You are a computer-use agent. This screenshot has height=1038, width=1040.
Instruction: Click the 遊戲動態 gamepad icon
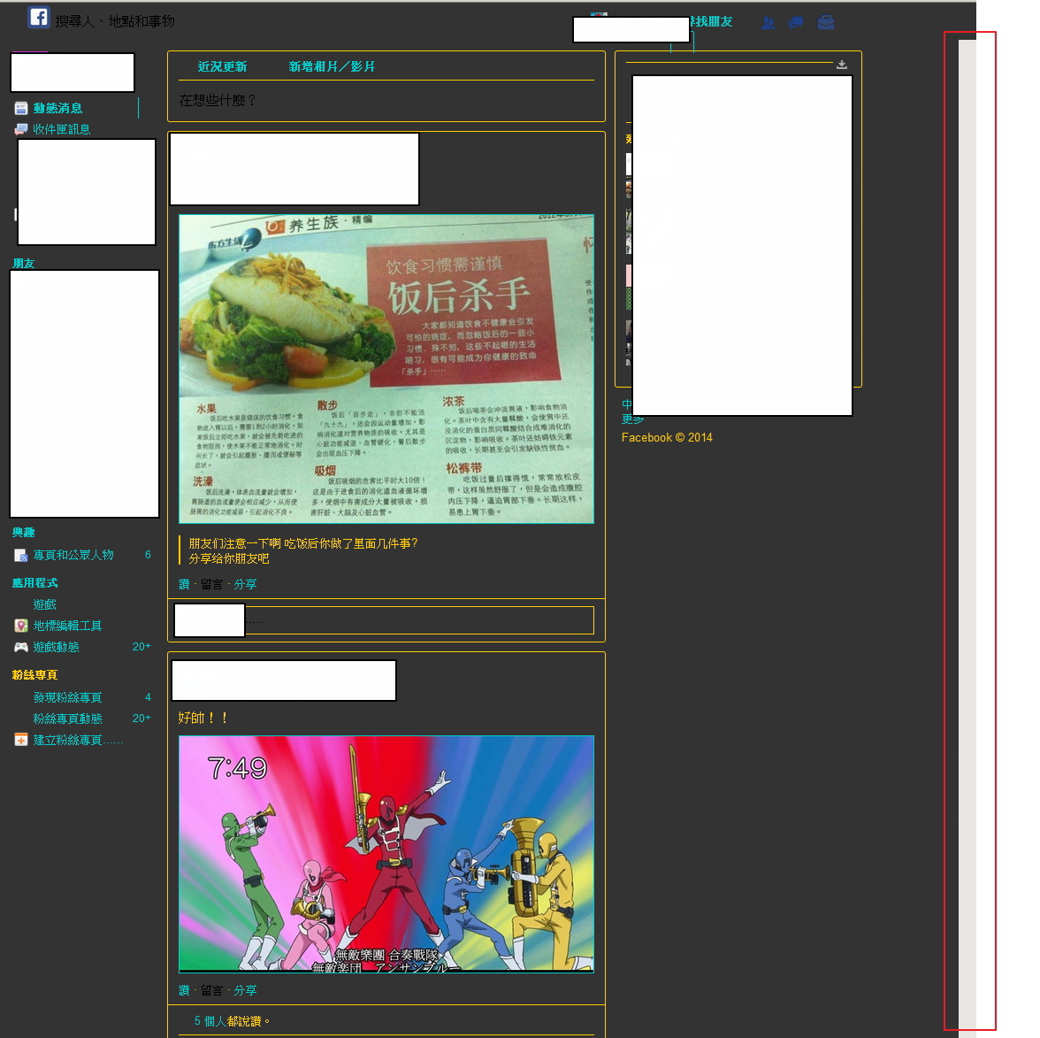pyautogui.click(x=21, y=647)
